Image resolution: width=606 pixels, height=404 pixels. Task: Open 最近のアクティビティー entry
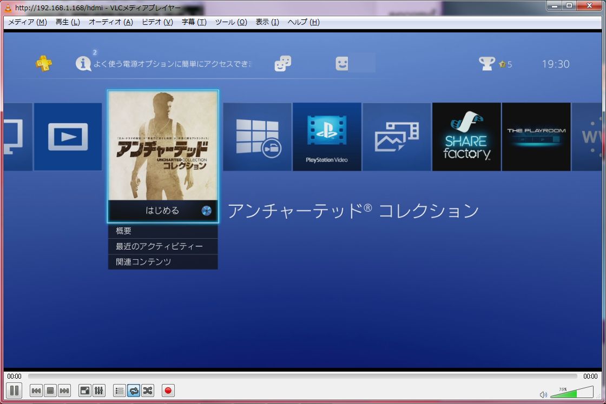pos(163,246)
